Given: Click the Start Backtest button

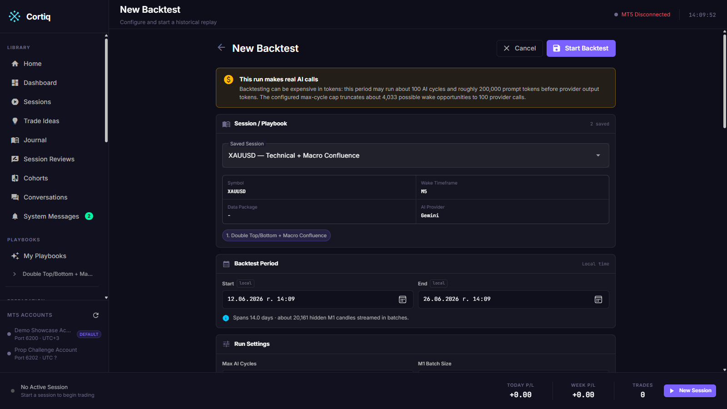Looking at the screenshot, I should [581, 48].
